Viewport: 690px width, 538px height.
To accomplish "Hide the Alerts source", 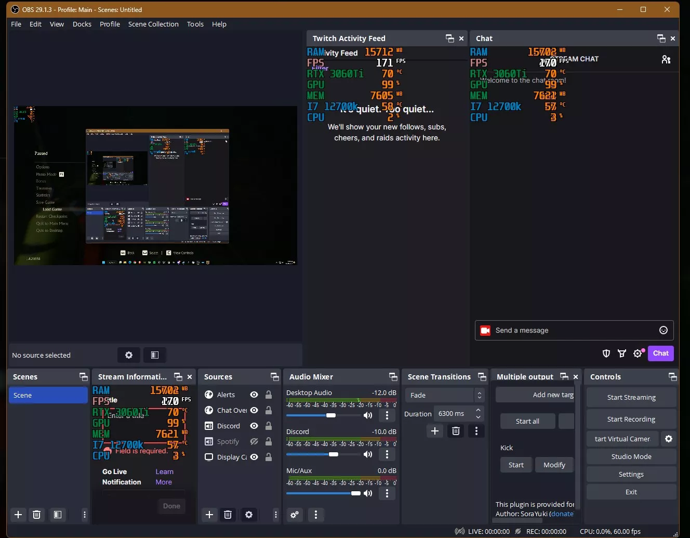I will pos(254,395).
